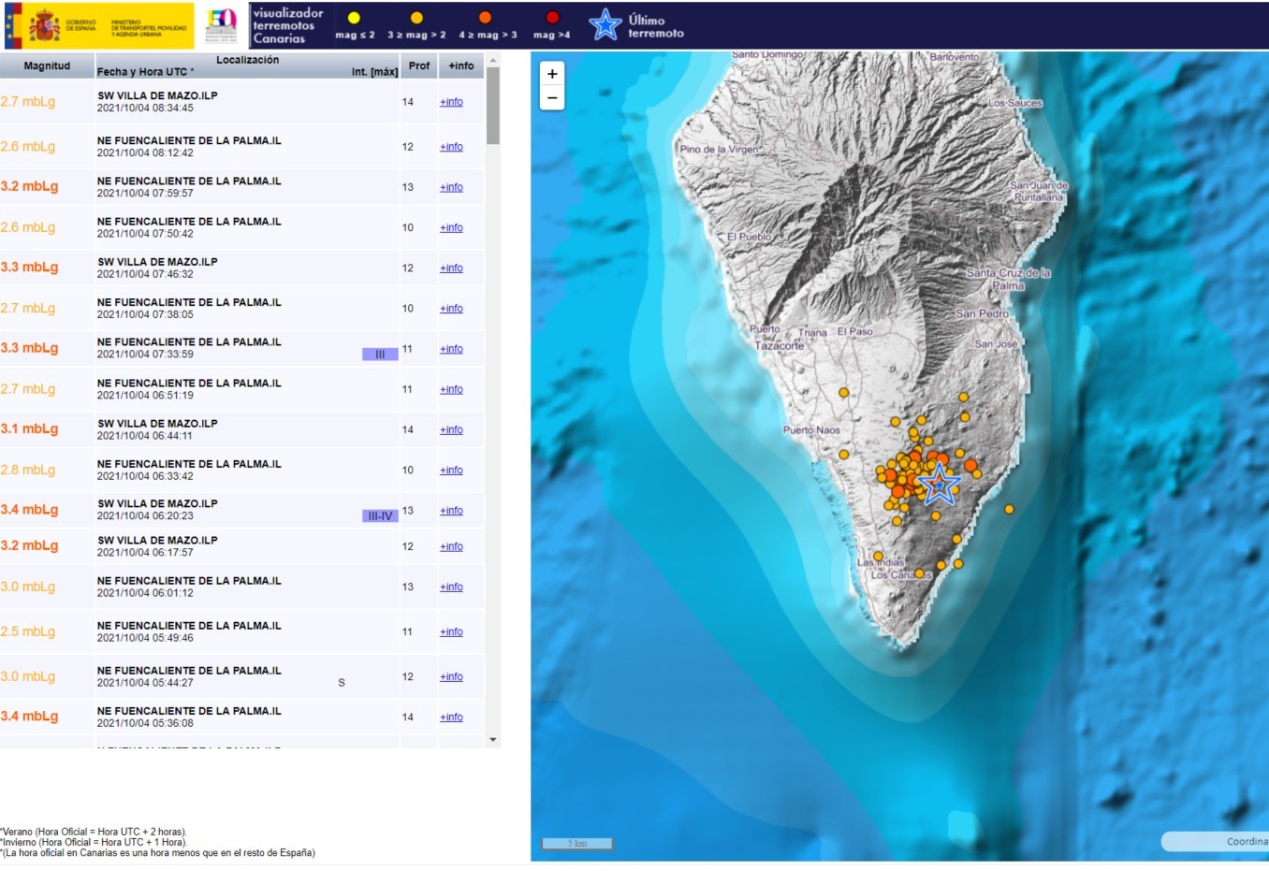Click the Último terremoto star legend icon
The image size is (1269, 884).
pyautogui.click(x=605, y=25)
